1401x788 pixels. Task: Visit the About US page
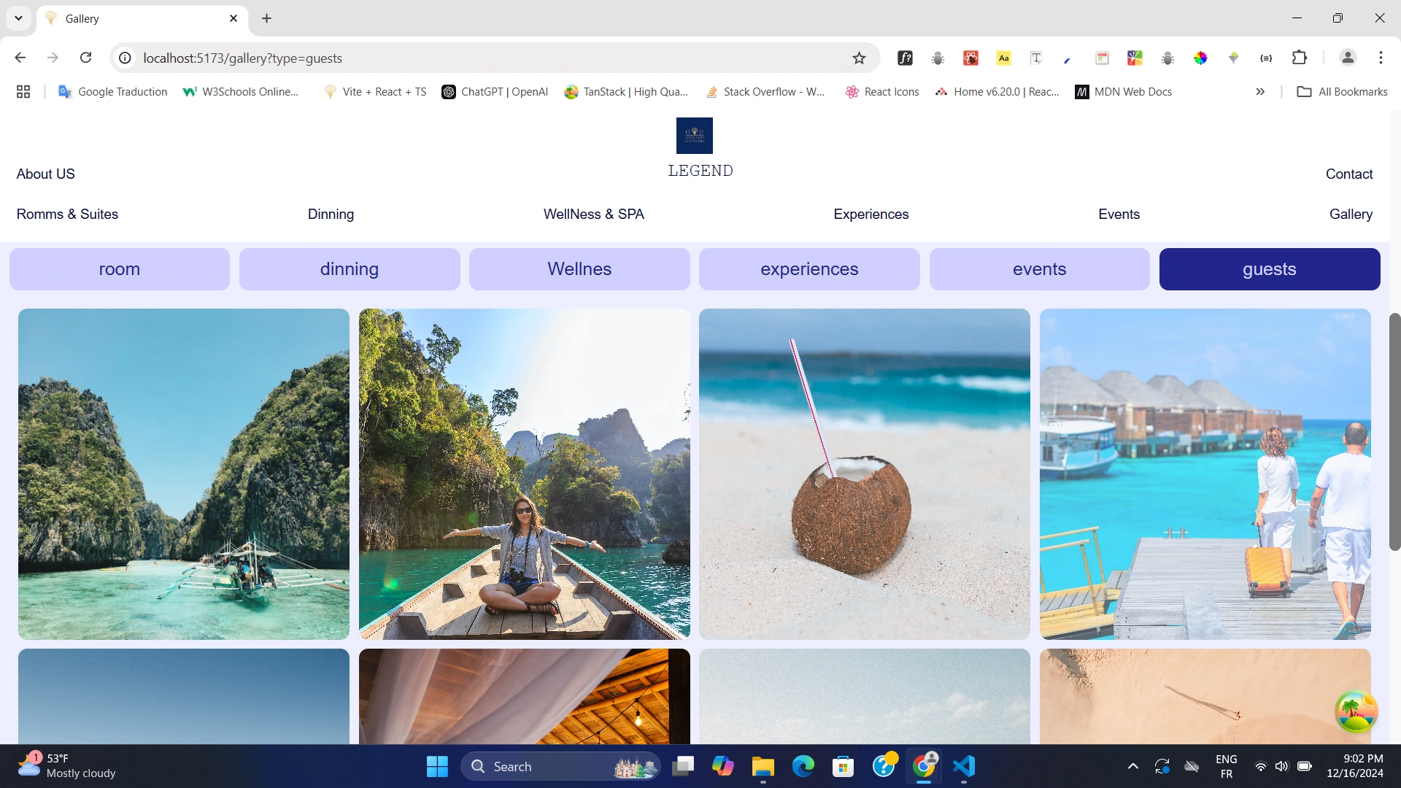click(46, 174)
